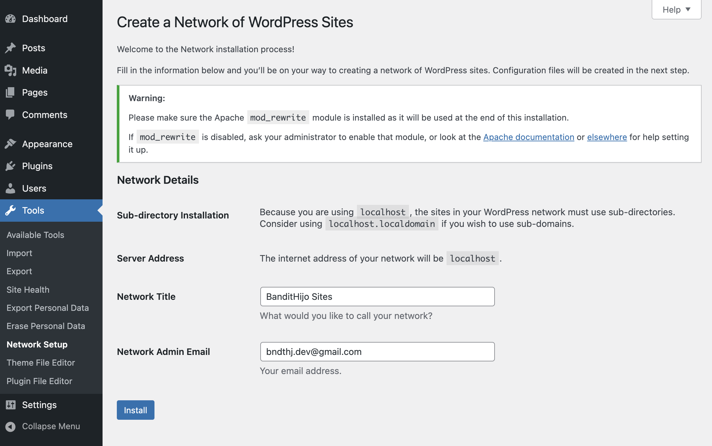Go to Theme File Editor

41,363
